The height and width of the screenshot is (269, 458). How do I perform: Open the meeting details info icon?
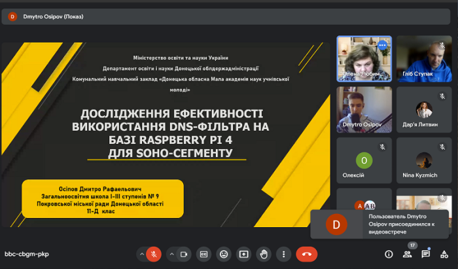[x=389, y=254]
